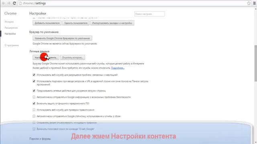Click Импортировать закладки и настройки button
257x144 pixels.
click(x=112, y=23)
